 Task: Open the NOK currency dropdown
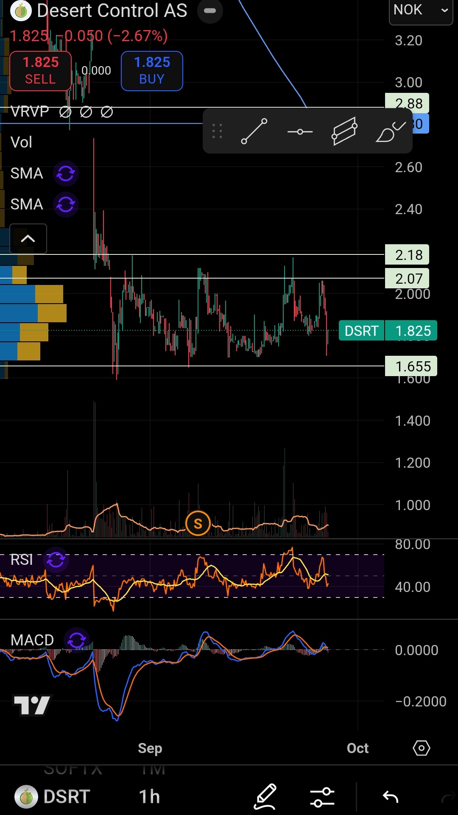(420, 10)
